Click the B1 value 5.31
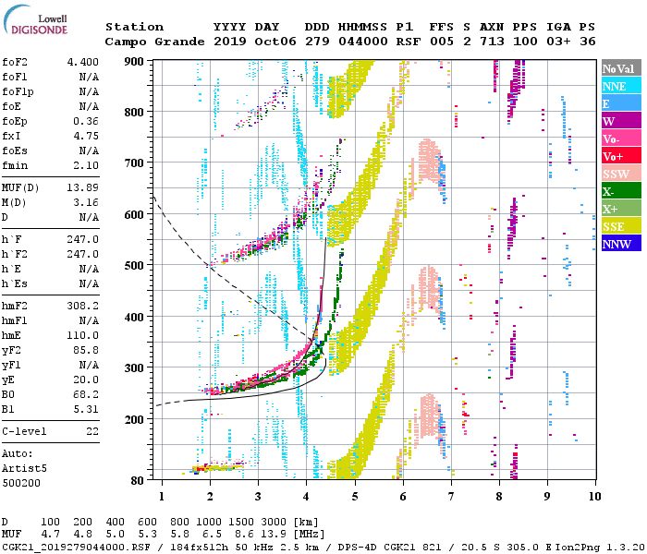This screenshot has height=554, width=647. [x=86, y=409]
